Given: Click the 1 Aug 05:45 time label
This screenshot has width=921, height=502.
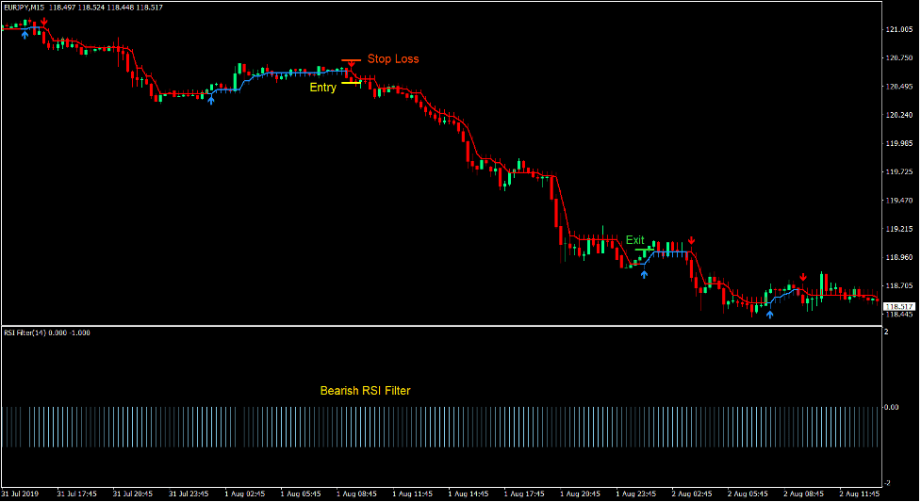Looking at the screenshot, I should click(301, 494).
